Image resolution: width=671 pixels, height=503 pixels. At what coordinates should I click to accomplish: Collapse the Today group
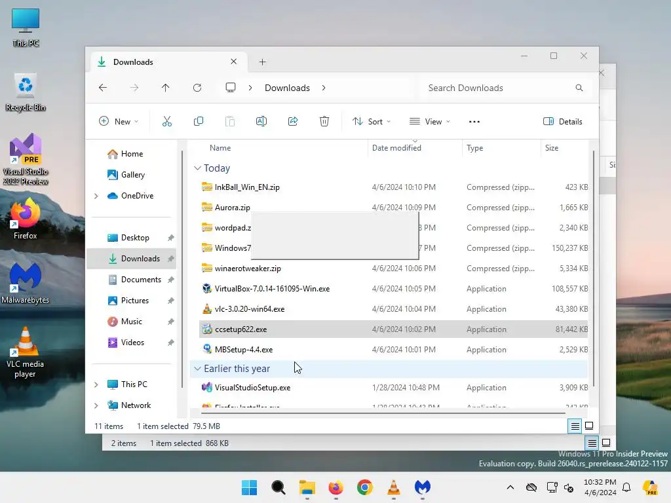pyautogui.click(x=197, y=168)
